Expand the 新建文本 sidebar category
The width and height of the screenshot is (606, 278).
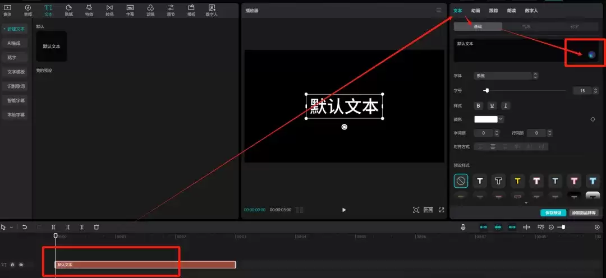(x=15, y=29)
